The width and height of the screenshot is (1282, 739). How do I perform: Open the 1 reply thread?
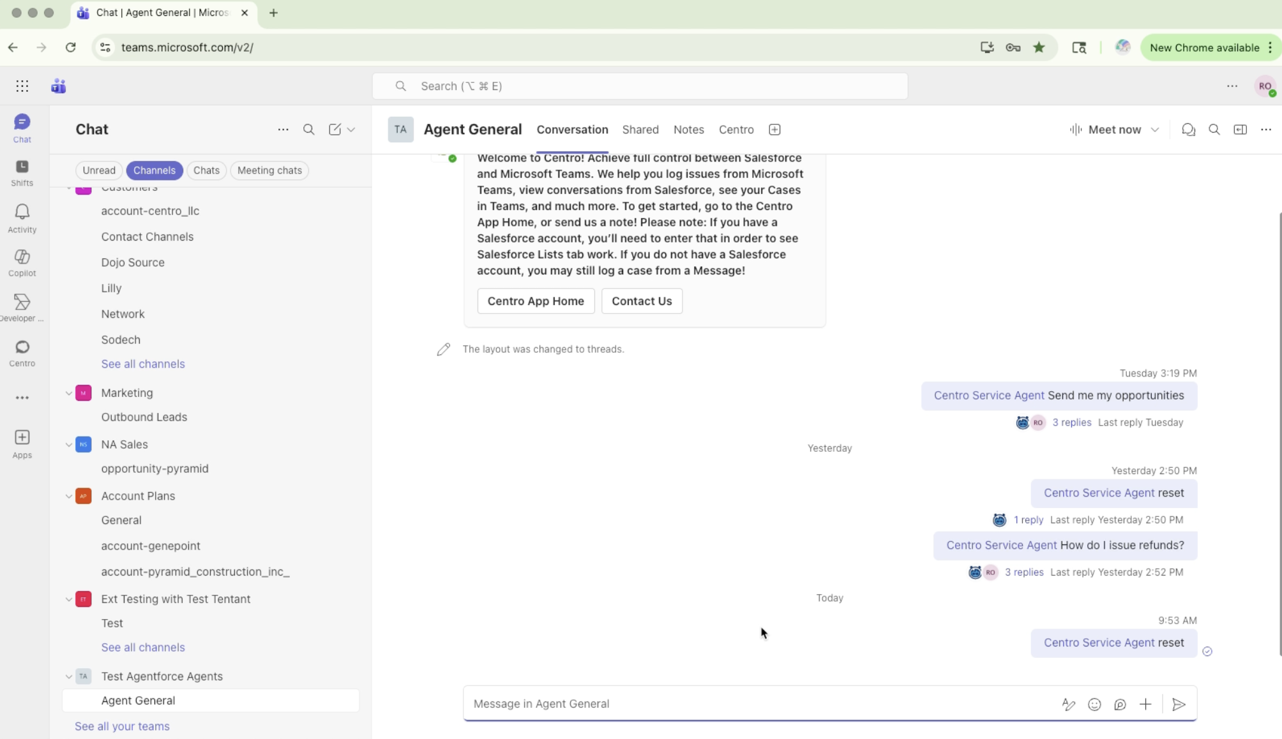(1028, 520)
